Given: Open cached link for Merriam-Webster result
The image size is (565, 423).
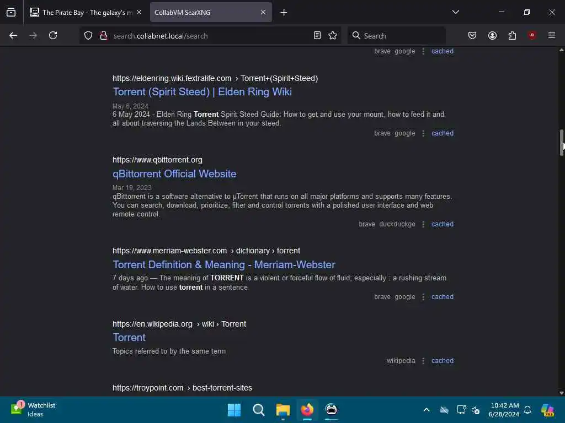Looking at the screenshot, I should point(443,297).
